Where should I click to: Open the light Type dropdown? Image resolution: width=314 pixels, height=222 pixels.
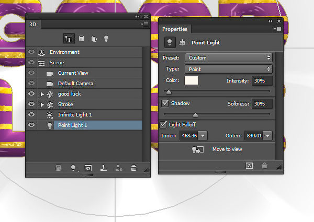click(229, 69)
